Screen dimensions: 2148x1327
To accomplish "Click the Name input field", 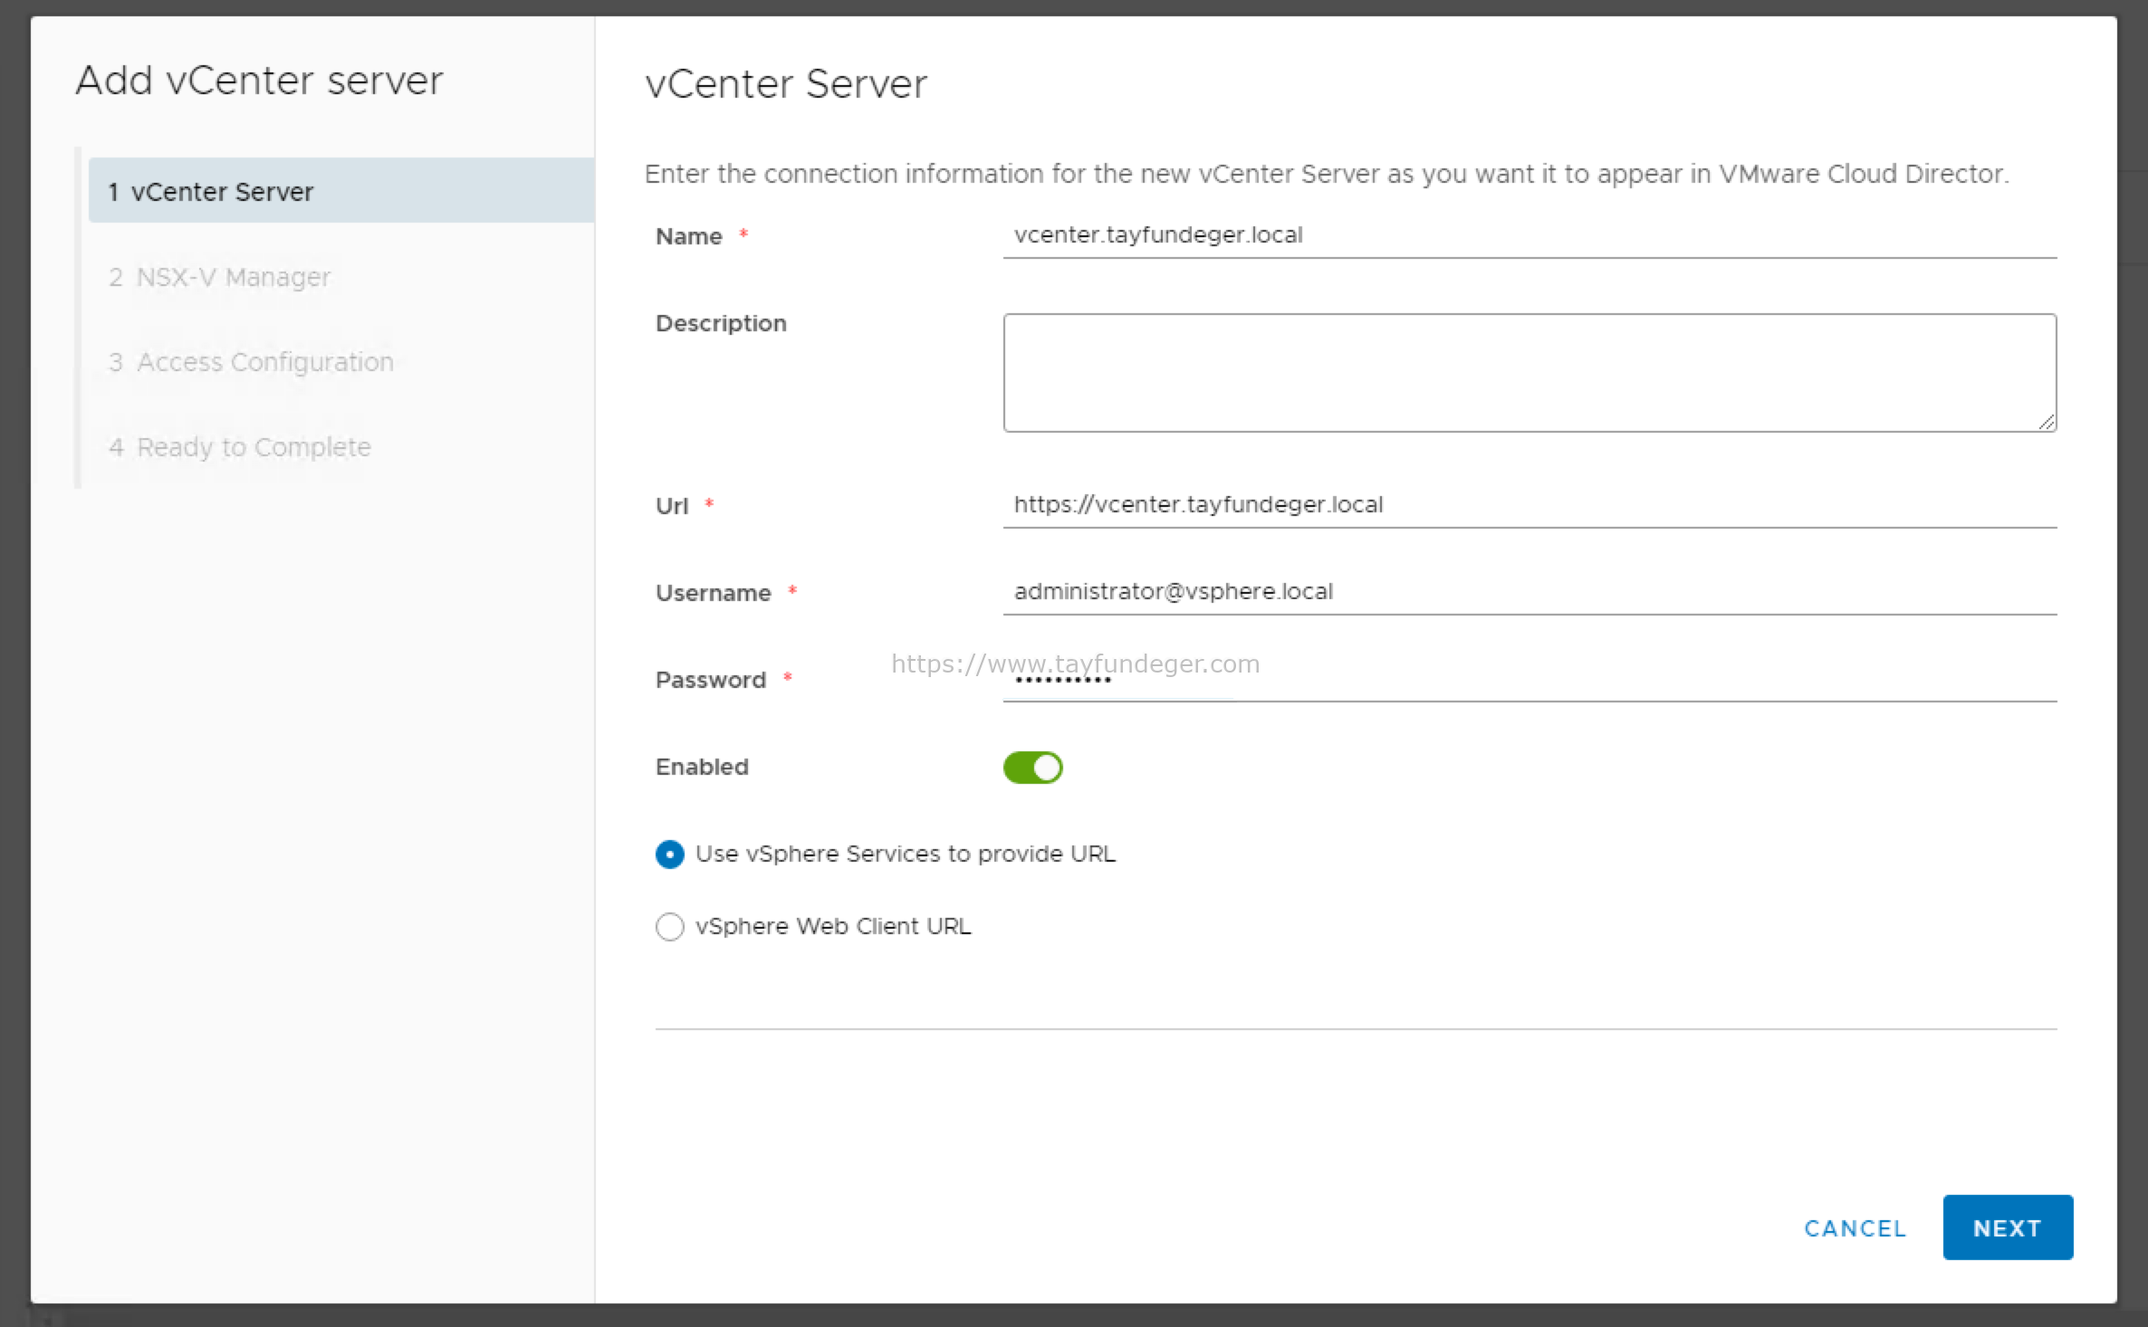I will [x=1529, y=235].
